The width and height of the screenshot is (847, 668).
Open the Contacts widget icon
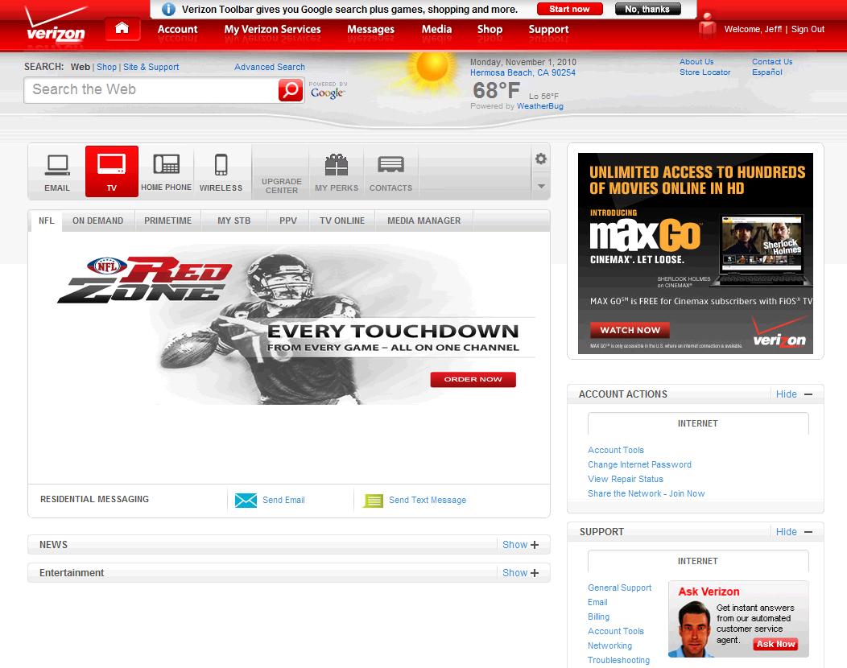pyautogui.click(x=391, y=171)
